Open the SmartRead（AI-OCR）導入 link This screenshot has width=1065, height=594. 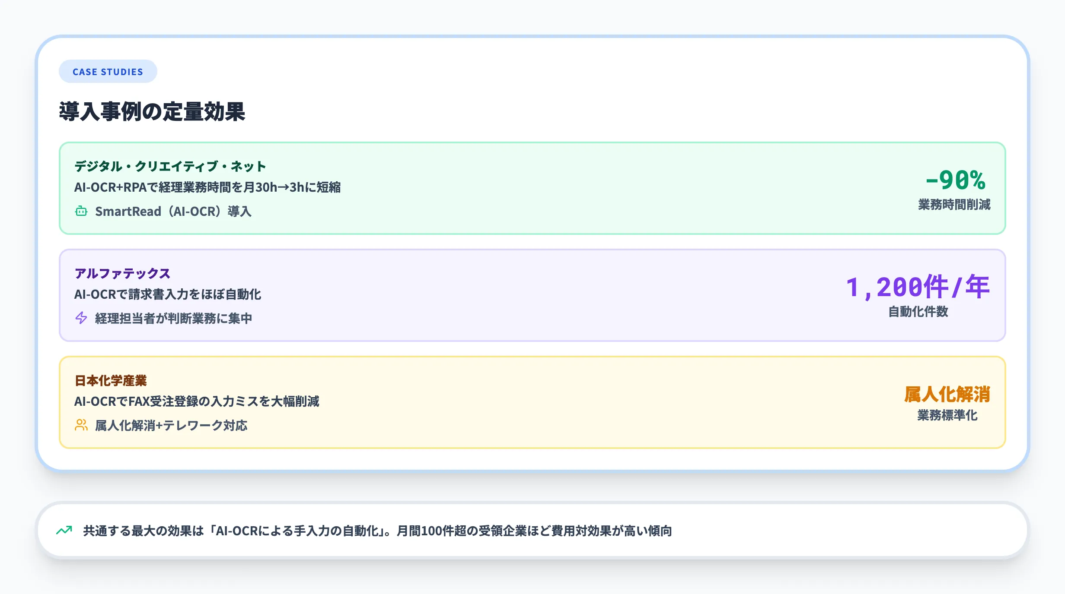[x=173, y=211]
